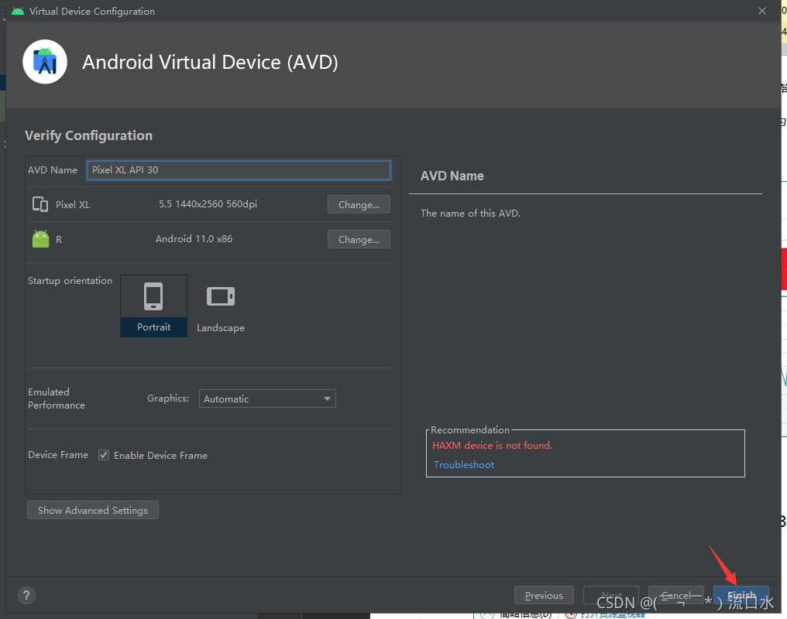Image resolution: width=787 pixels, height=619 pixels.
Task: Click the 'AVD Name' help heading
Action: 452,176
